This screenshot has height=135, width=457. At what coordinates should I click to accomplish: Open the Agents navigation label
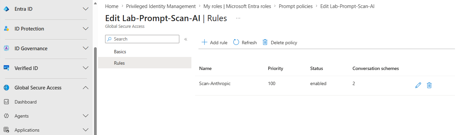click(x=21, y=116)
